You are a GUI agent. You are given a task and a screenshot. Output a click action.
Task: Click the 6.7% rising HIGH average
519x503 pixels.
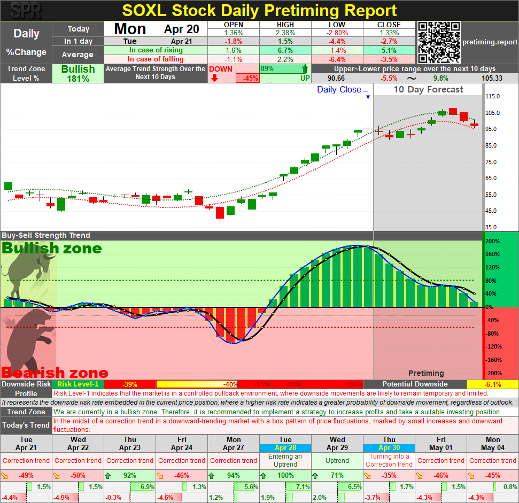(285, 50)
